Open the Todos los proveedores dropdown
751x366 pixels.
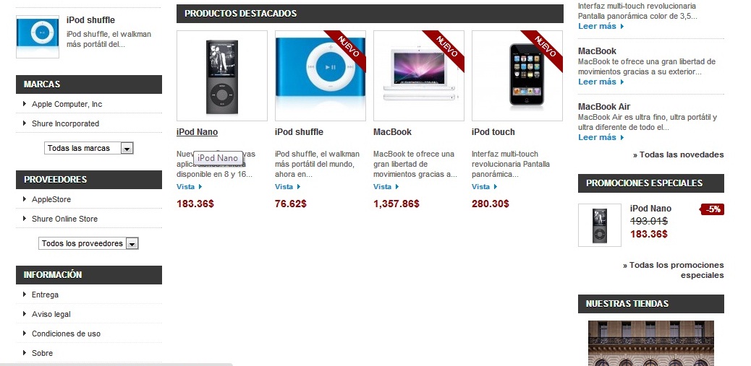click(88, 244)
